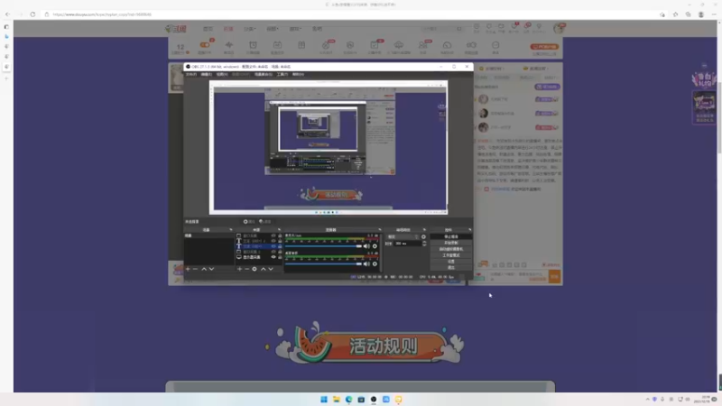Click the cloud icon in Douyu streamer toolbar
This screenshot has height=406, width=722.
398,45
